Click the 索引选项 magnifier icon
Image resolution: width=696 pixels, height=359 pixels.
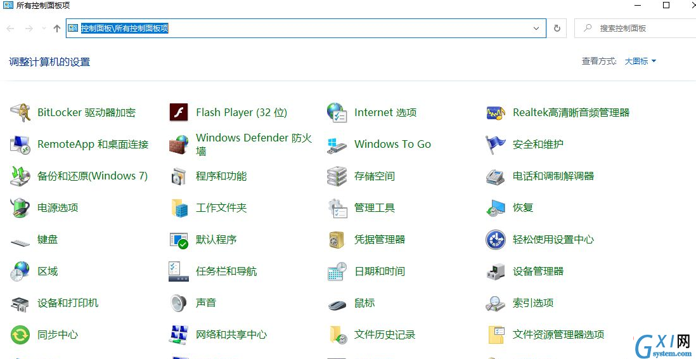click(x=495, y=303)
